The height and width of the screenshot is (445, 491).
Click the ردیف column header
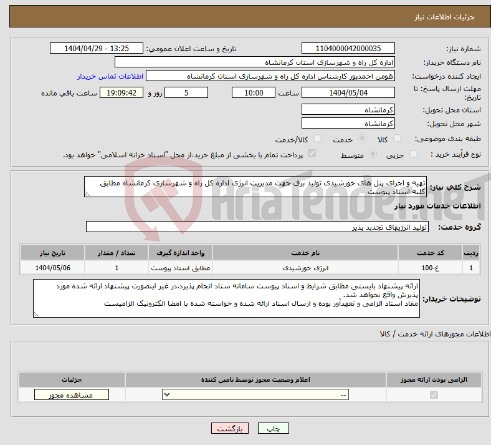471,253
